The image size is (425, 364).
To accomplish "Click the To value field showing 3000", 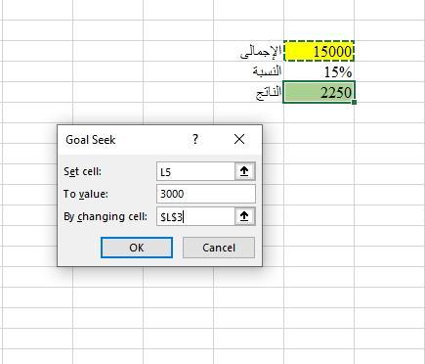I will pos(206,194).
